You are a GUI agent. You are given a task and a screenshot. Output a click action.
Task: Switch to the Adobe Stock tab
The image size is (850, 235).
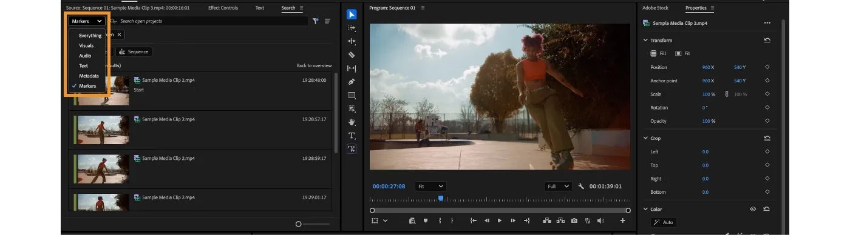655,8
